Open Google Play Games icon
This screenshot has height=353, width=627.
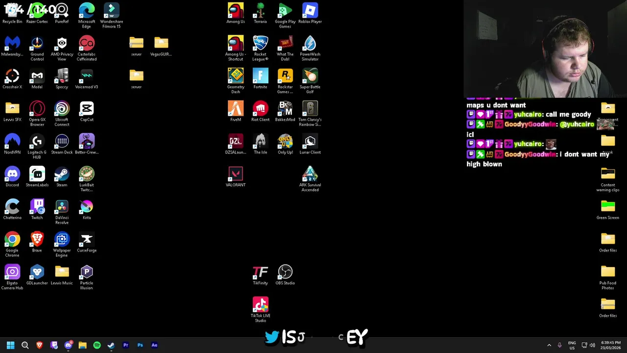pos(285,16)
